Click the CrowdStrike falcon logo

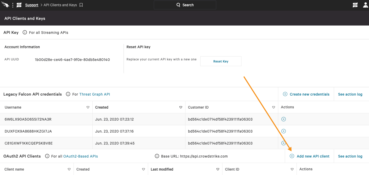click(x=5, y=5)
